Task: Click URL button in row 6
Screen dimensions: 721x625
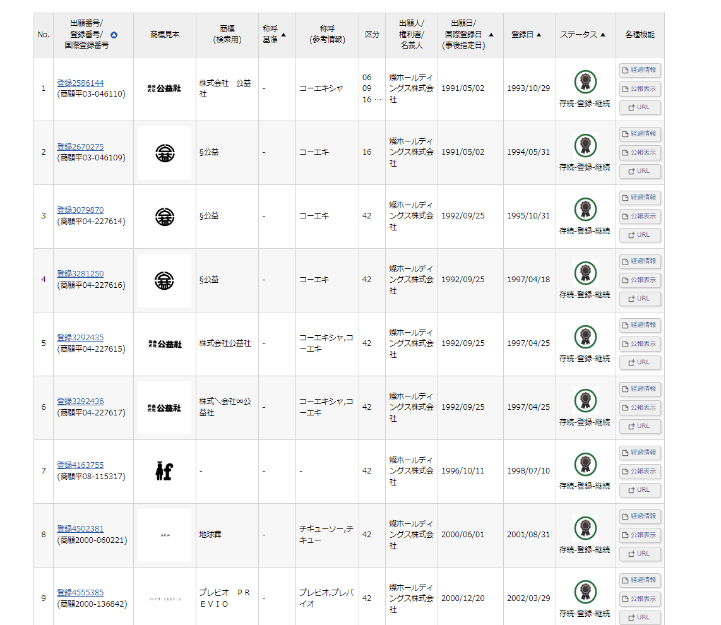Action: (640, 426)
